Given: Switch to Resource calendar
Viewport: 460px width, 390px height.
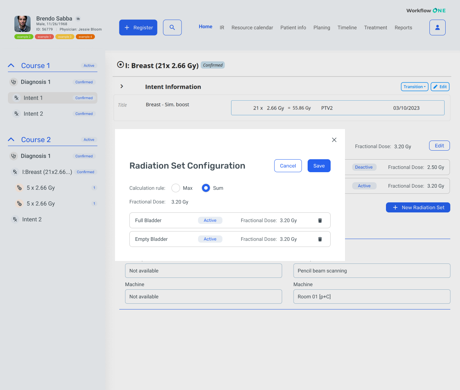Looking at the screenshot, I should click(252, 28).
